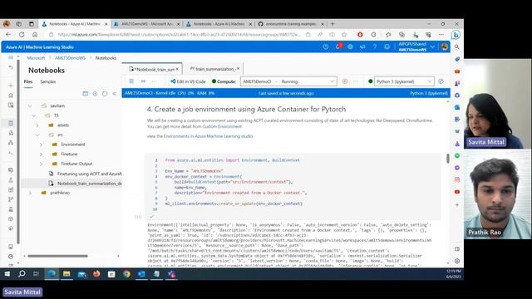Expand the Environment folder
The image size is (532, 299).
(x=41, y=145)
